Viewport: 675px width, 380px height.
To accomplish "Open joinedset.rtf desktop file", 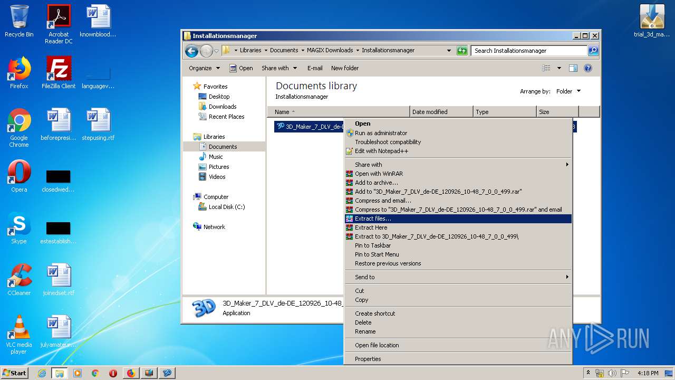I will click(59, 280).
